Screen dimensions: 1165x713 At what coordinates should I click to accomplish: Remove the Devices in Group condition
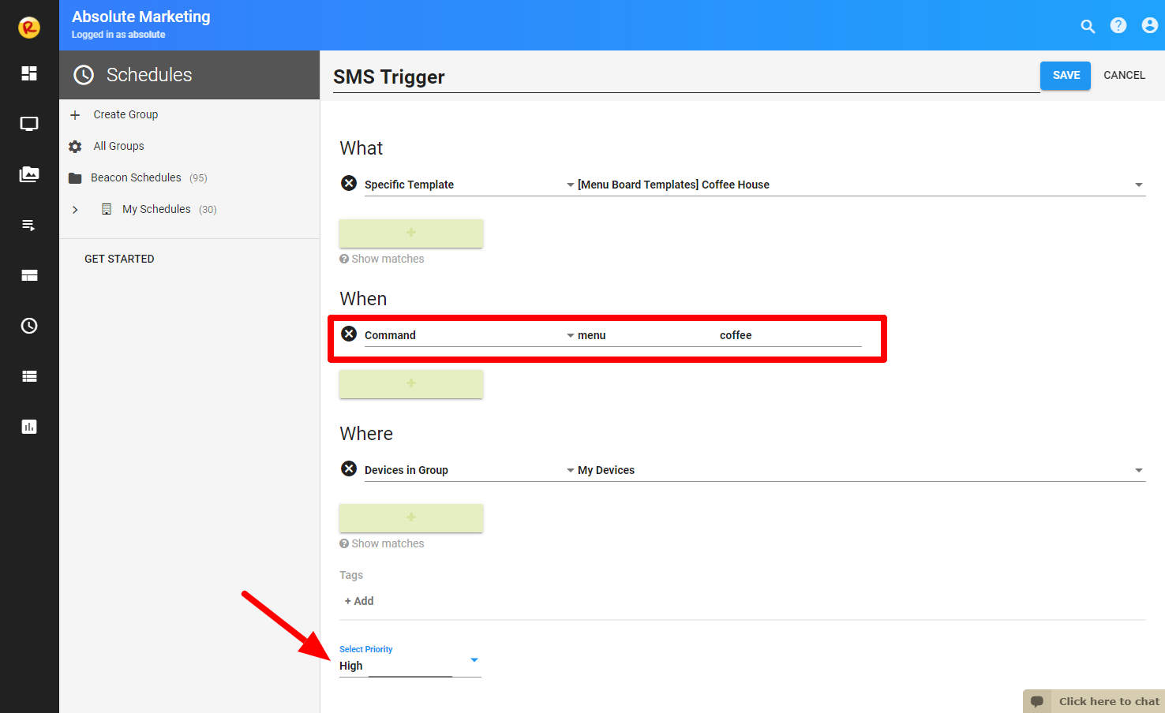349,468
